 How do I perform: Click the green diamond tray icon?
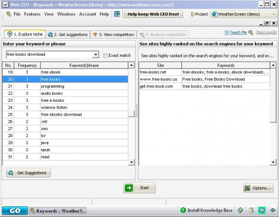point(240,210)
